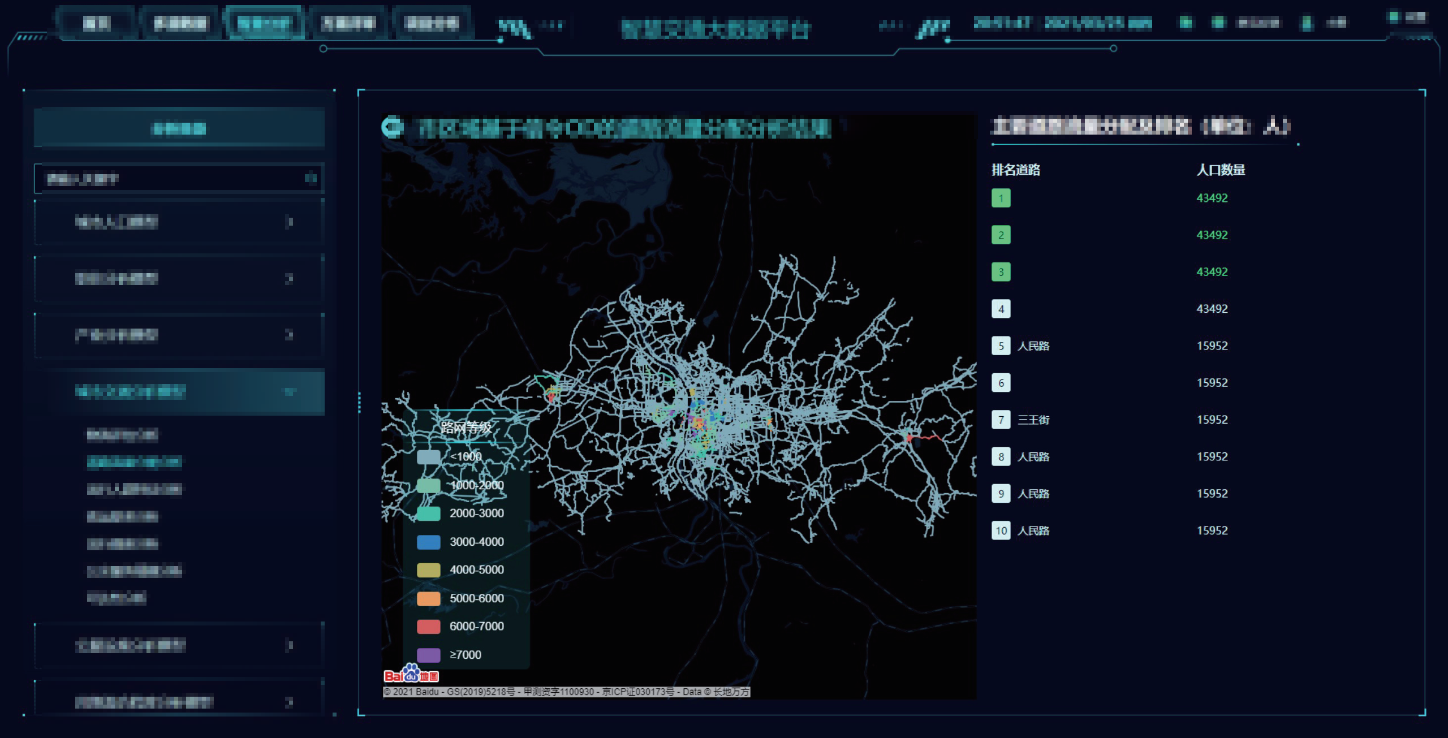1448x738 pixels.
Task: Click the 人口数量 column header
Action: coord(1221,170)
